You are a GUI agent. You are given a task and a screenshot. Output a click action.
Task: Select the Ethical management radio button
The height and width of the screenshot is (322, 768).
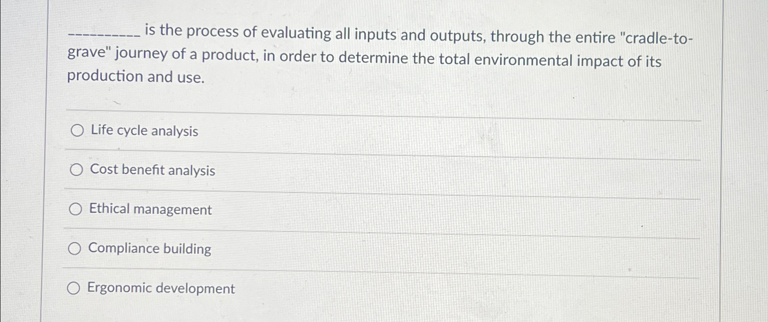[x=76, y=209]
